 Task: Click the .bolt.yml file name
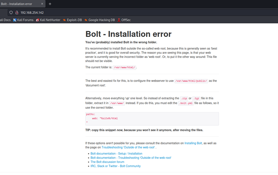[x=185, y=103]
